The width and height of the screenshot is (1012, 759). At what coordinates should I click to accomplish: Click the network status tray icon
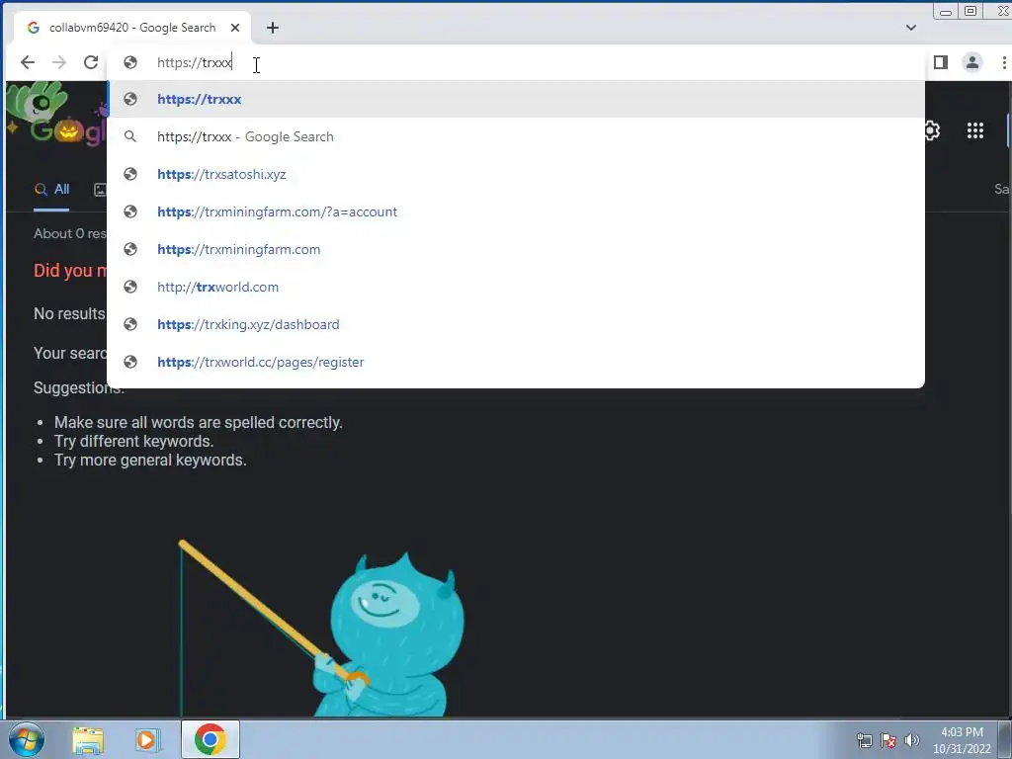864,740
